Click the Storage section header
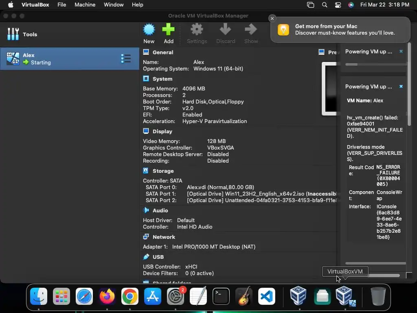The height and width of the screenshot is (313, 417). tap(163, 171)
